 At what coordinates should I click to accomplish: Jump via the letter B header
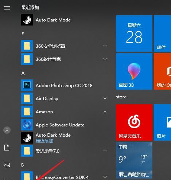pyautogui.click(x=23, y=165)
